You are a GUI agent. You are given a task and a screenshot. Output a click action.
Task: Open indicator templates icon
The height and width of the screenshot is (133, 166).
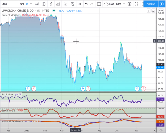click(65, 4)
